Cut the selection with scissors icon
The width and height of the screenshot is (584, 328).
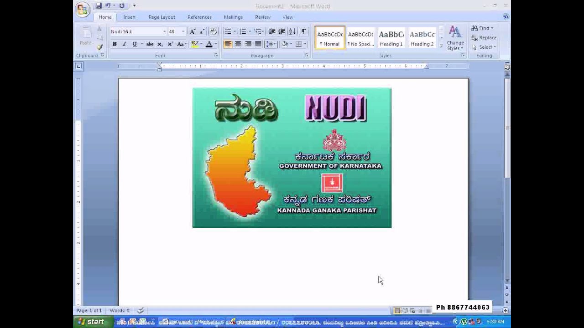tap(99, 29)
